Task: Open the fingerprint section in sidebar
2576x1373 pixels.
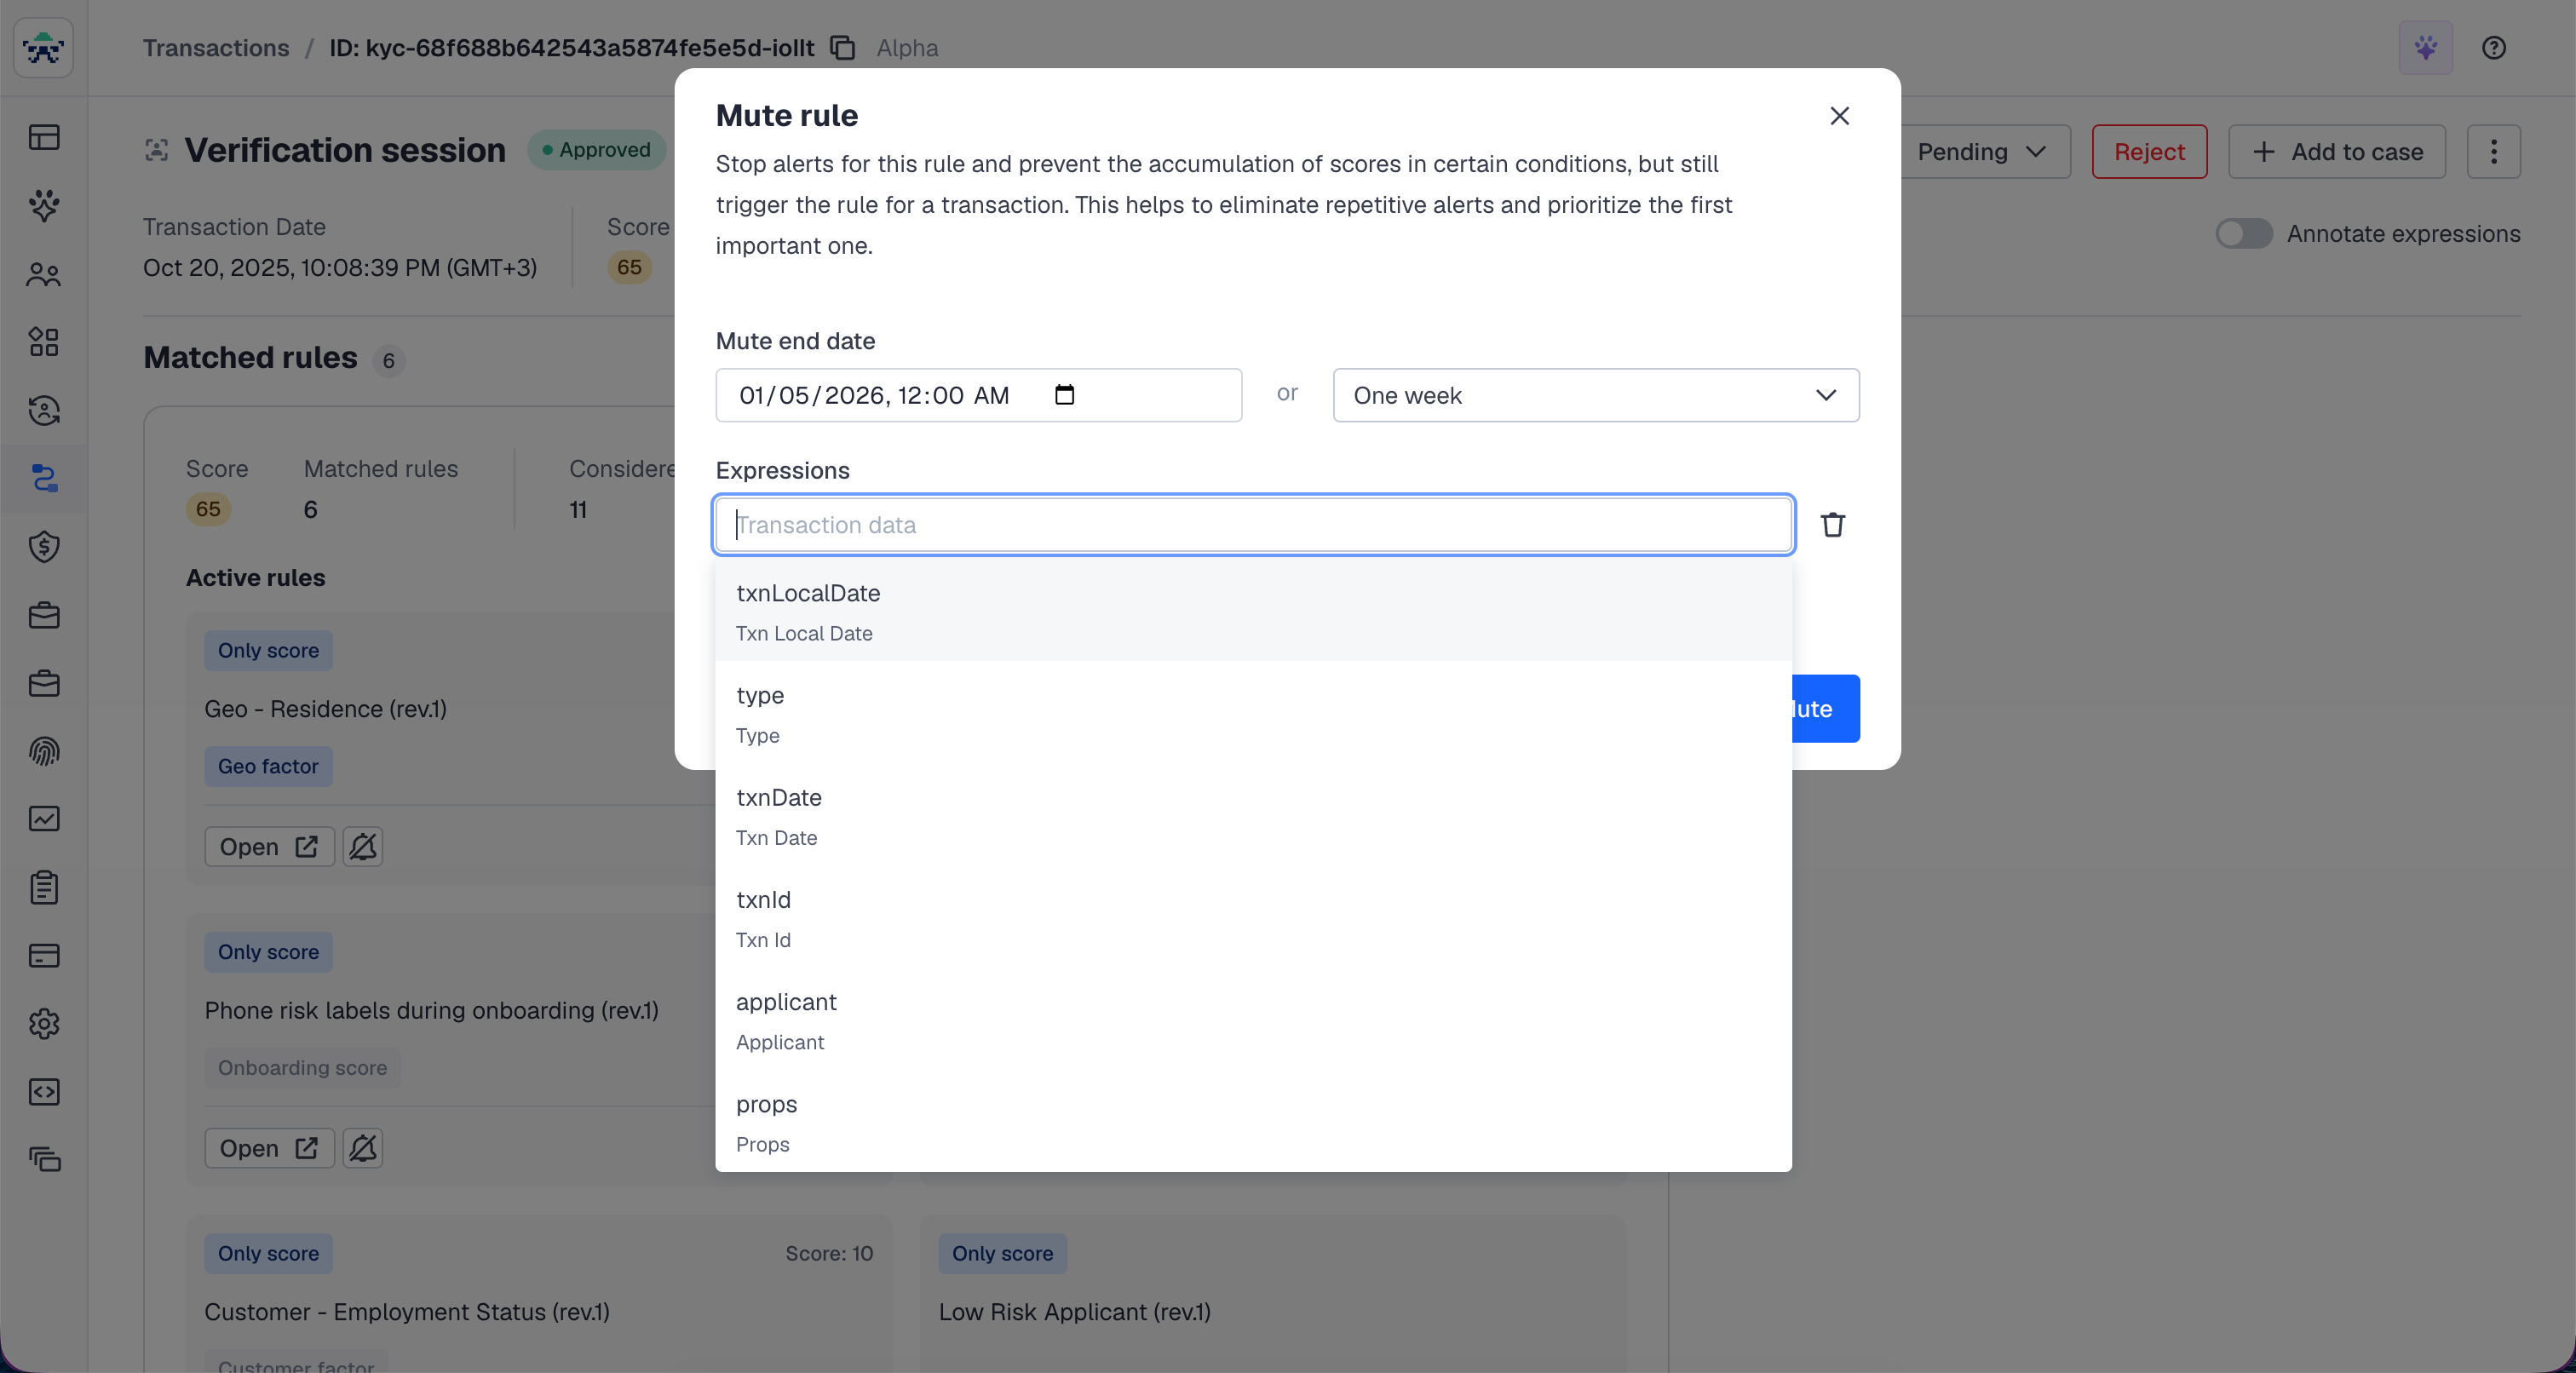Action: coord(44,751)
